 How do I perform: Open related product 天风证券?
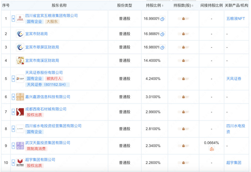pos(234,79)
